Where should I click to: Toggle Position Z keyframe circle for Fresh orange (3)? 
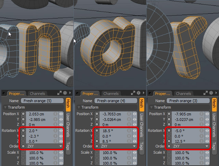pos(169,124)
